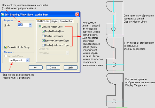
Task: Click the Cancel button
Action: 53,67
